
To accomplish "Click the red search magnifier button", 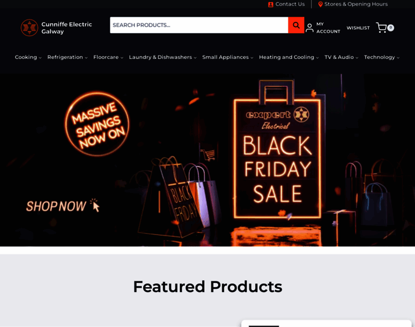I will [296, 25].
